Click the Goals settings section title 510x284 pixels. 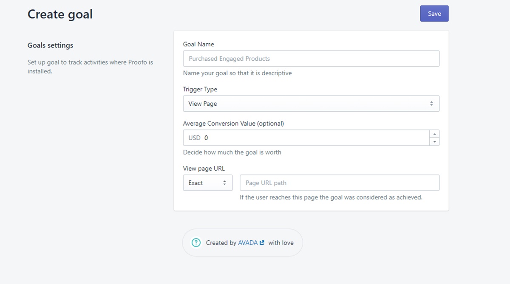point(50,45)
